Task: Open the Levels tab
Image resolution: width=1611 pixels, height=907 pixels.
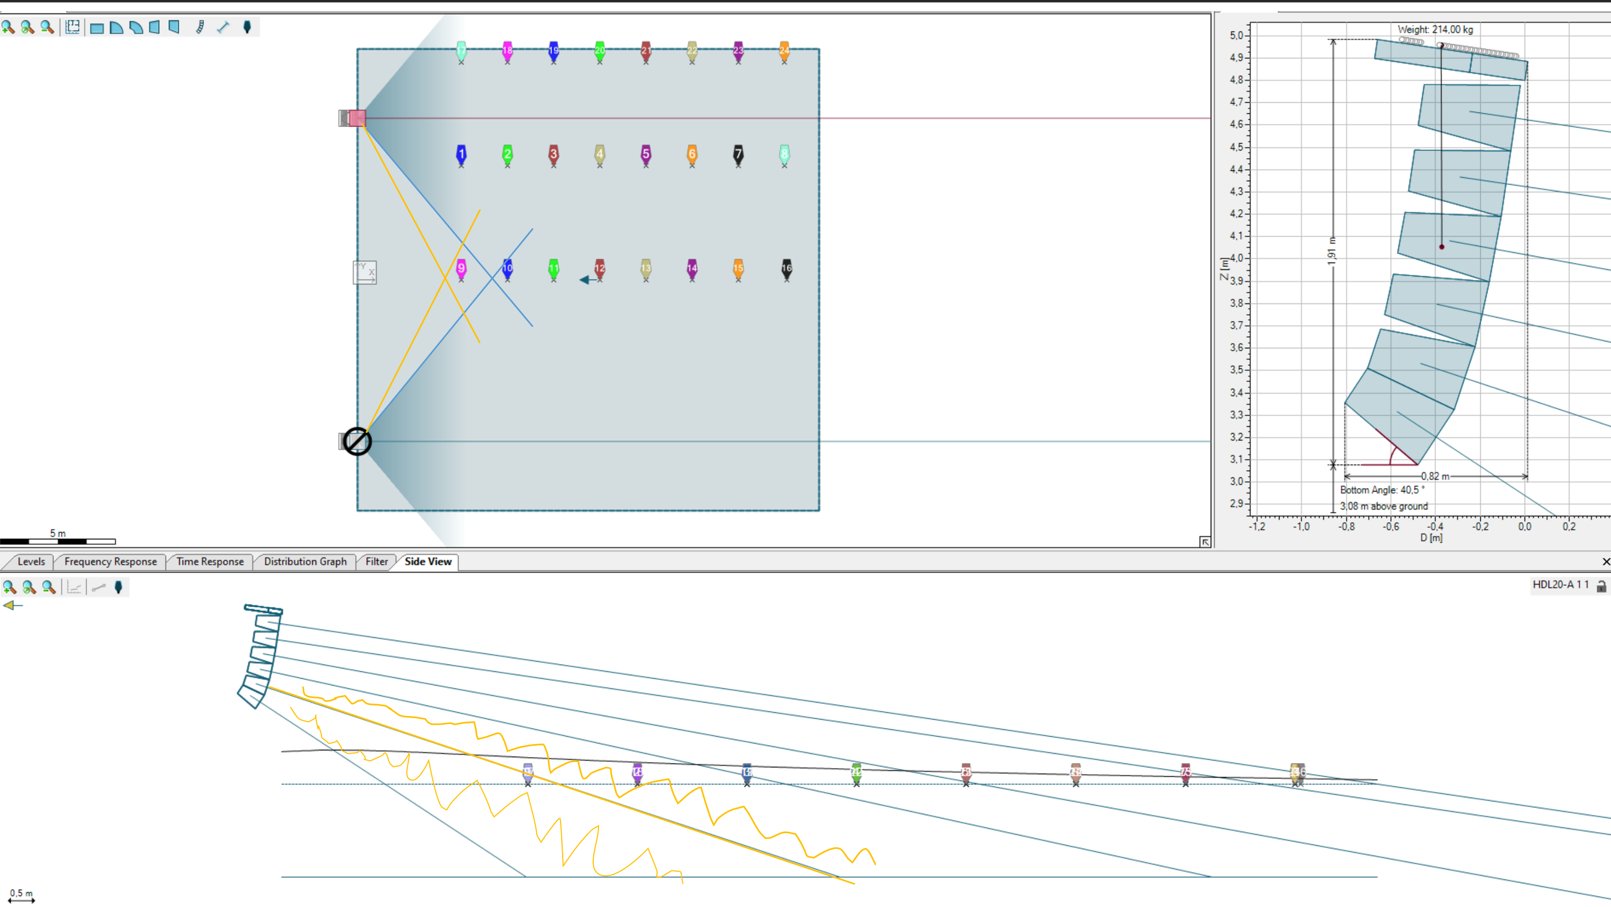Action: [x=31, y=562]
